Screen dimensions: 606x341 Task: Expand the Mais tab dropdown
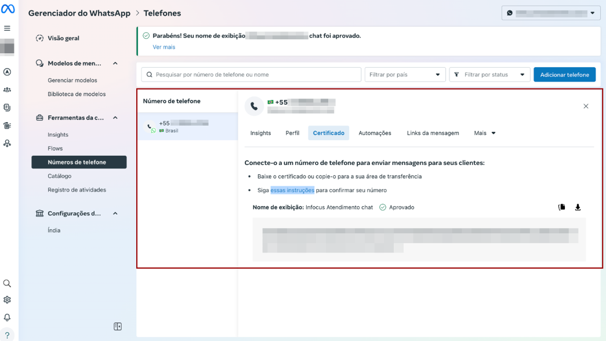485,133
